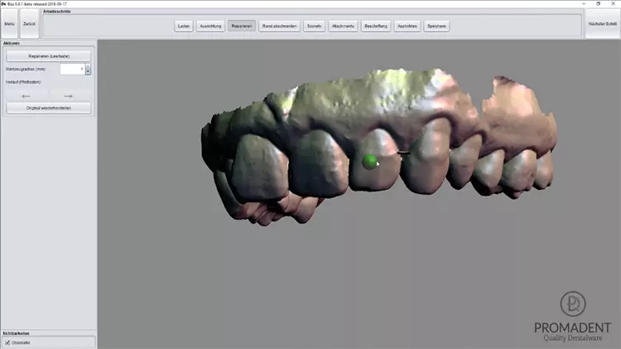Open the Attachments step
621x349 pixels.
coord(343,27)
